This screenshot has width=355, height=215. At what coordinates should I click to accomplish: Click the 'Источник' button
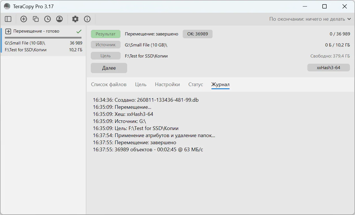[x=106, y=45]
